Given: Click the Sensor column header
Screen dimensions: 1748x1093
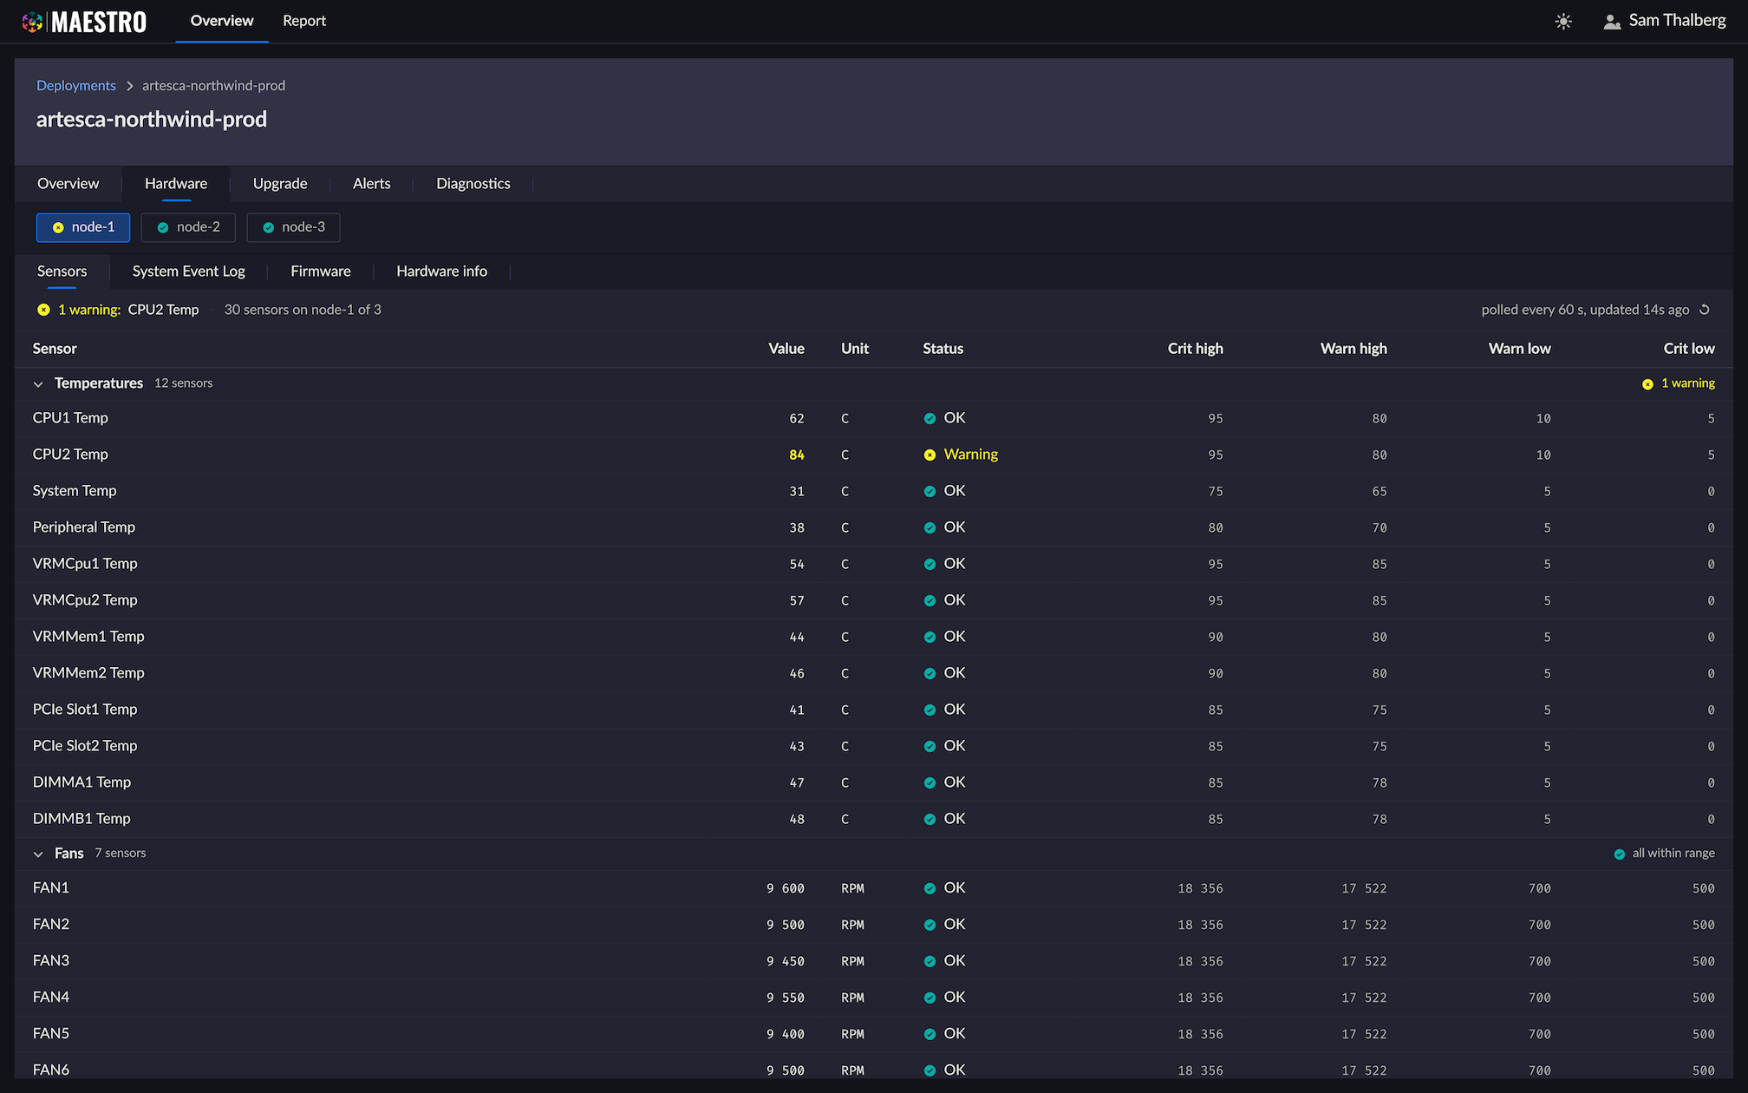Looking at the screenshot, I should pyautogui.click(x=55, y=349).
